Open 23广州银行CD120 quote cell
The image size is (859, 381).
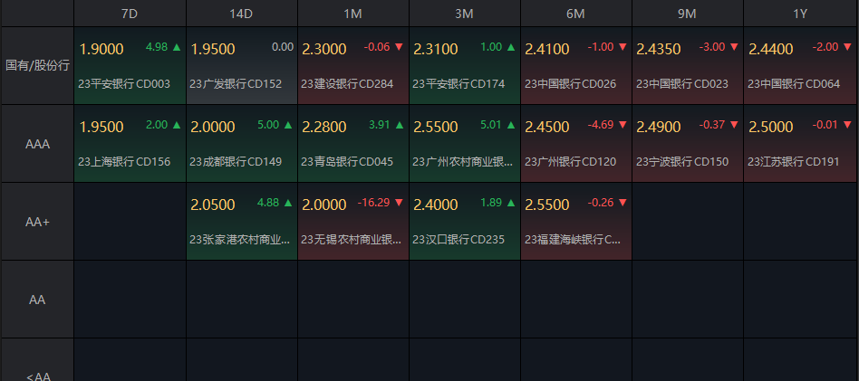[576, 144]
